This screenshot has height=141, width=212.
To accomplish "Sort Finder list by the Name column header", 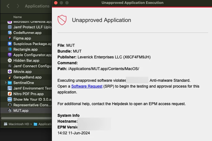I will tap(18, 17).
